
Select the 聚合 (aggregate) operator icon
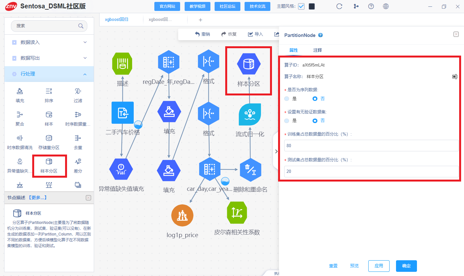[20, 115]
